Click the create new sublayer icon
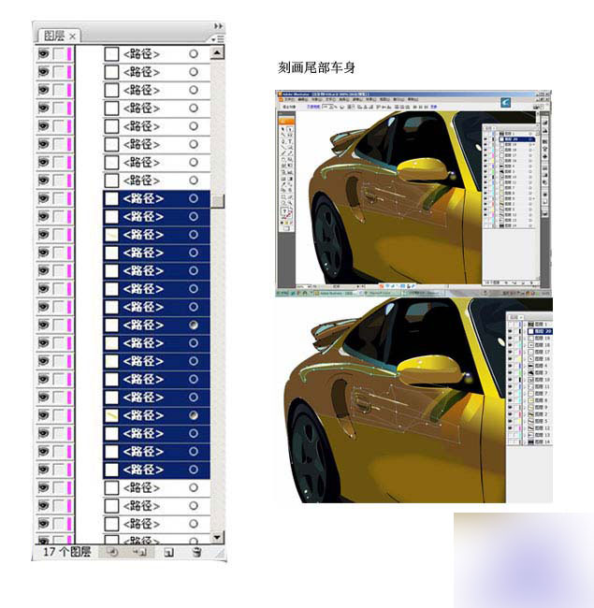This screenshot has width=594, height=608. (139, 552)
